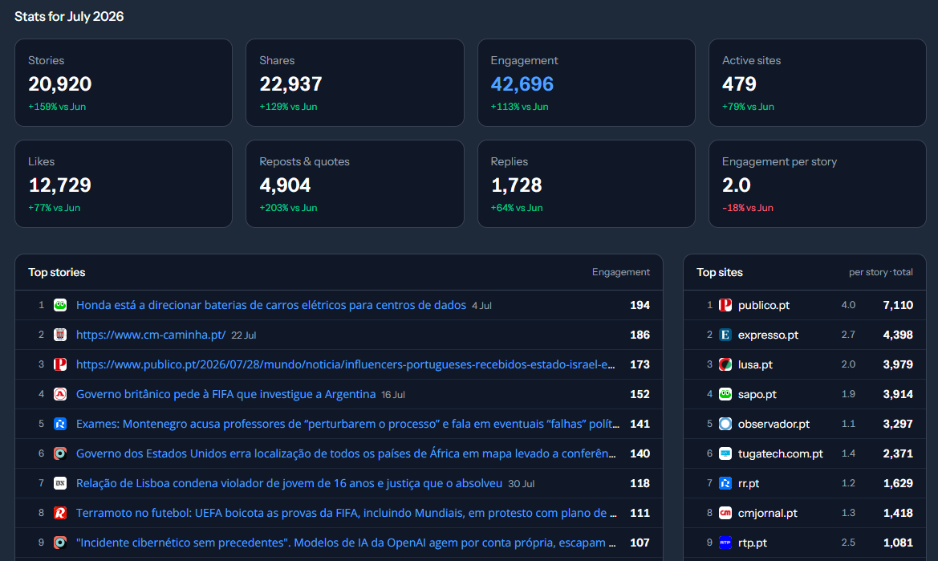
Task: Open the Terramoto no futebol UEFA story
Action: point(347,513)
